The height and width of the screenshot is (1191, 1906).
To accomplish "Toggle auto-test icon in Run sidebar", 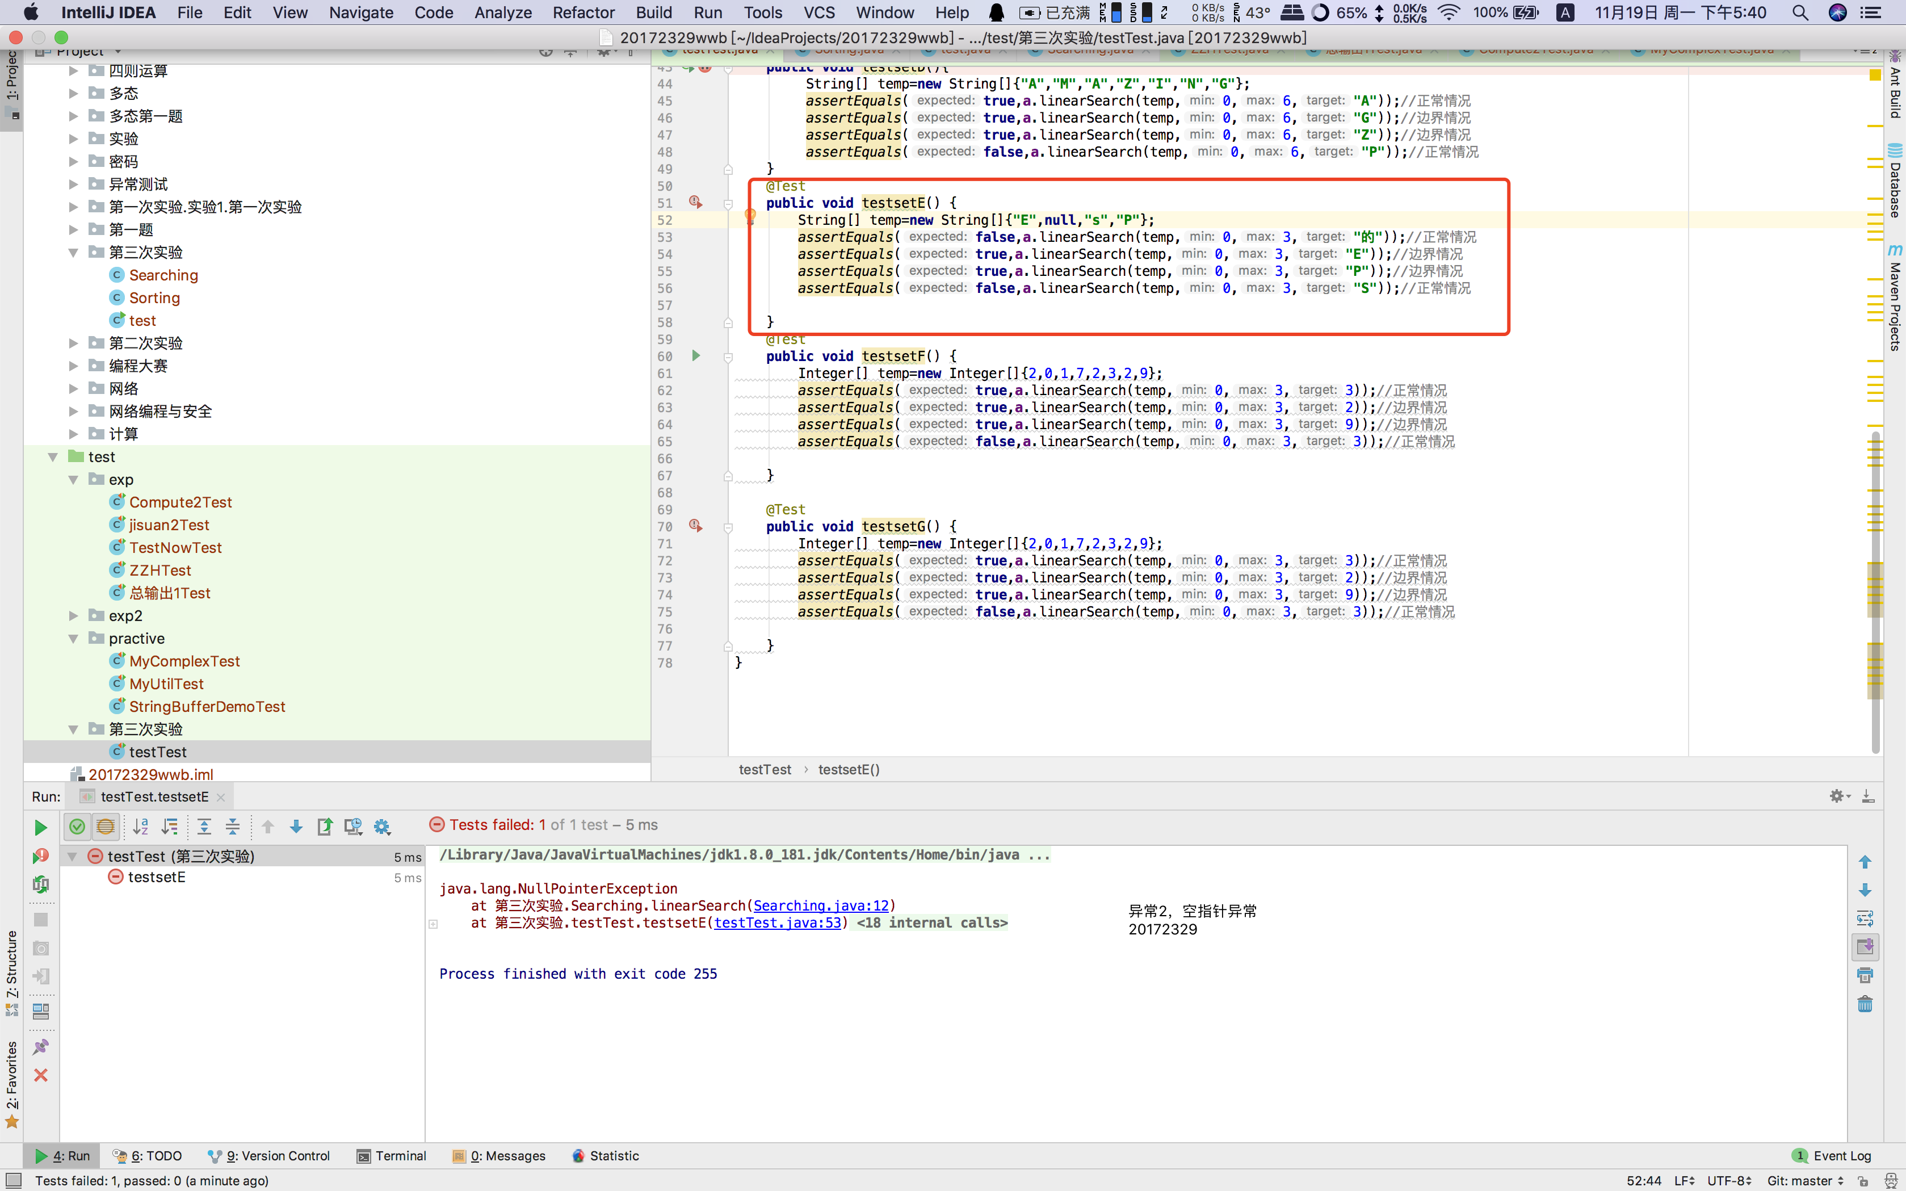I will tap(40, 884).
